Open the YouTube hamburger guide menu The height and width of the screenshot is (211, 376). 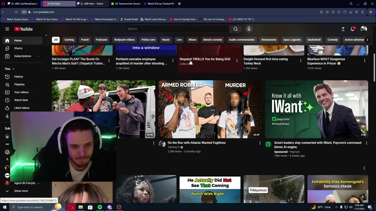[x=7, y=29]
